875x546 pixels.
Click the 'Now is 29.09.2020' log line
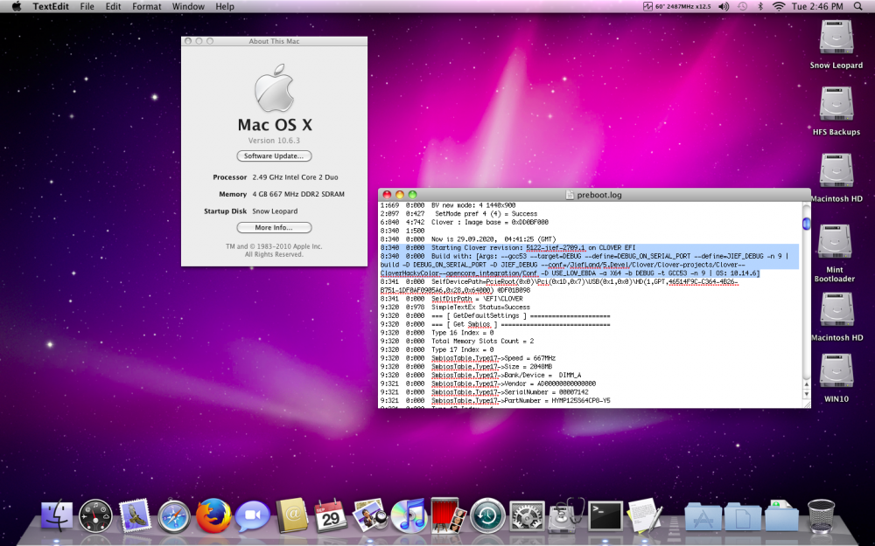[x=468, y=239]
